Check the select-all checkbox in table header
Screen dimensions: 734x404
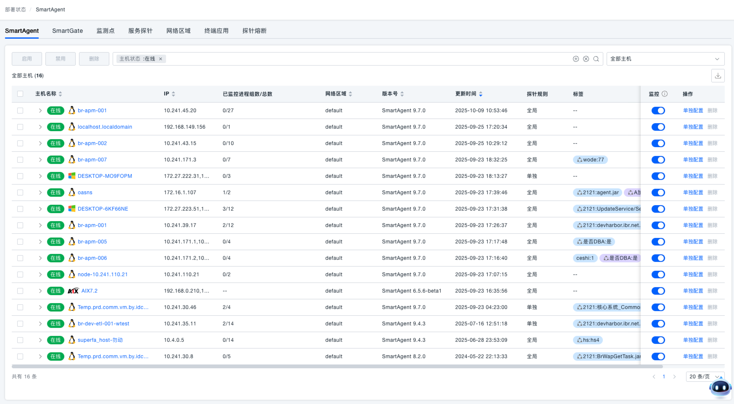[20, 94]
